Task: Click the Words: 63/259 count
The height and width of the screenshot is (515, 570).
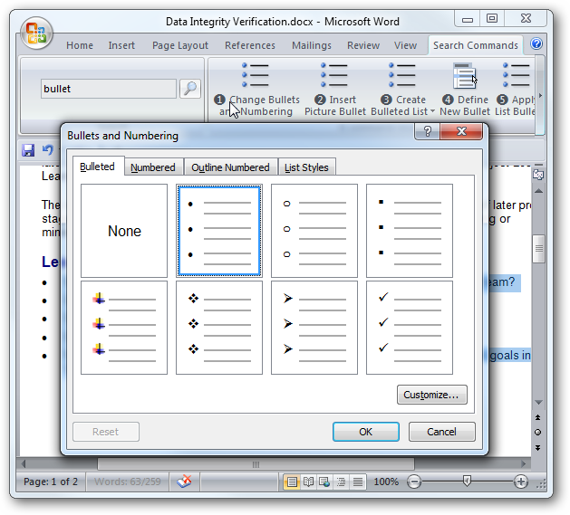Action: click(x=127, y=482)
